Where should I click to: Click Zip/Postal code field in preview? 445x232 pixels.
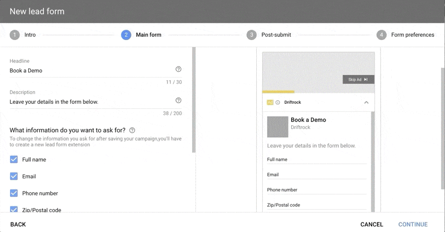(317, 205)
